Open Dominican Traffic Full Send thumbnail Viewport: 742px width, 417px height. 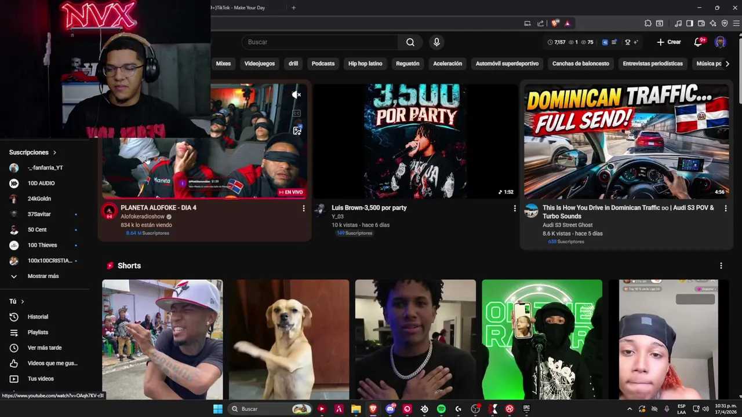pos(626,141)
